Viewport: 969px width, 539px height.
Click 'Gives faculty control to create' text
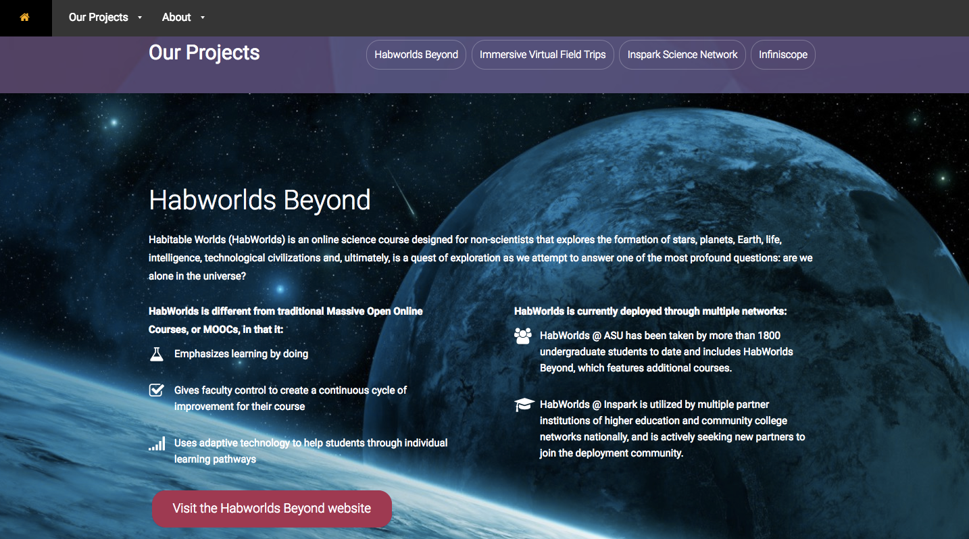tap(291, 399)
